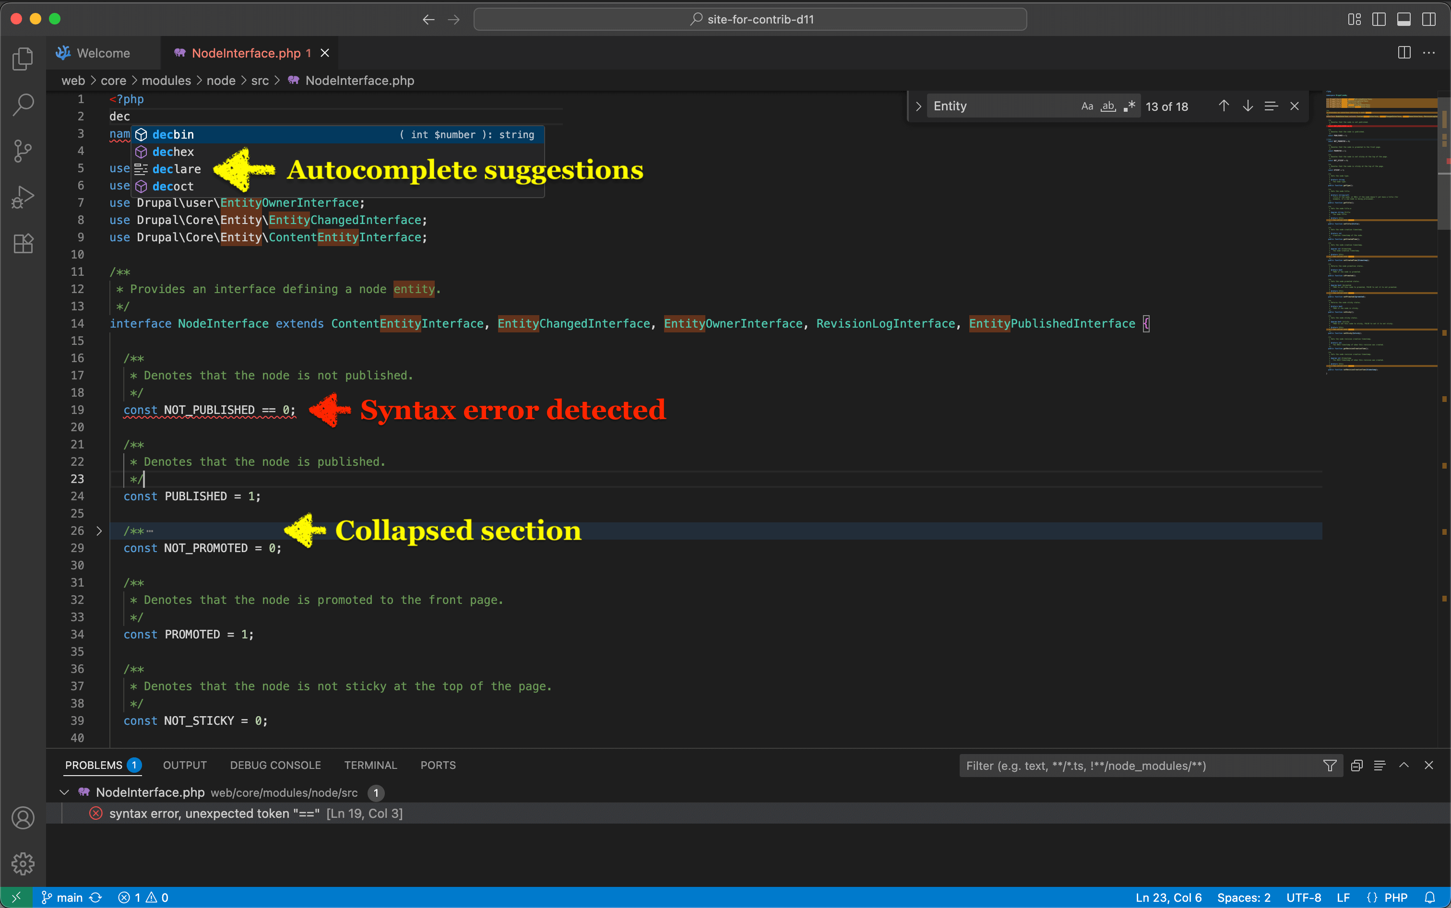Maximize the panel with chevron-up icon
The width and height of the screenshot is (1451, 908).
coord(1404,766)
